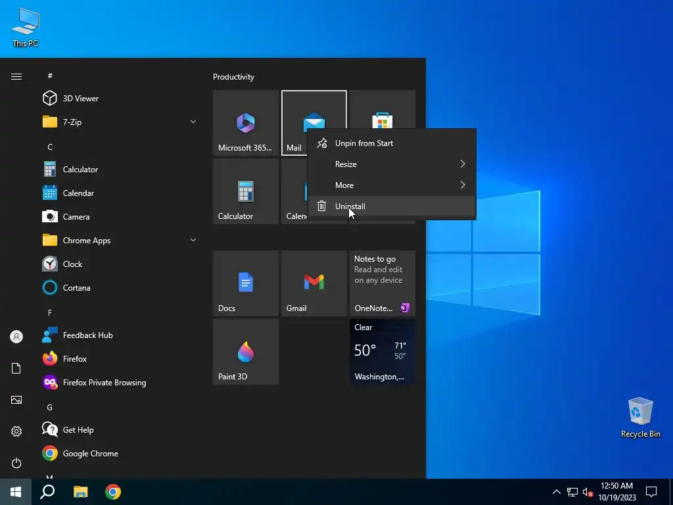673x505 pixels.
Task: Launch Google Chrome from the app list
Action: pyautogui.click(x=120, y=454)
